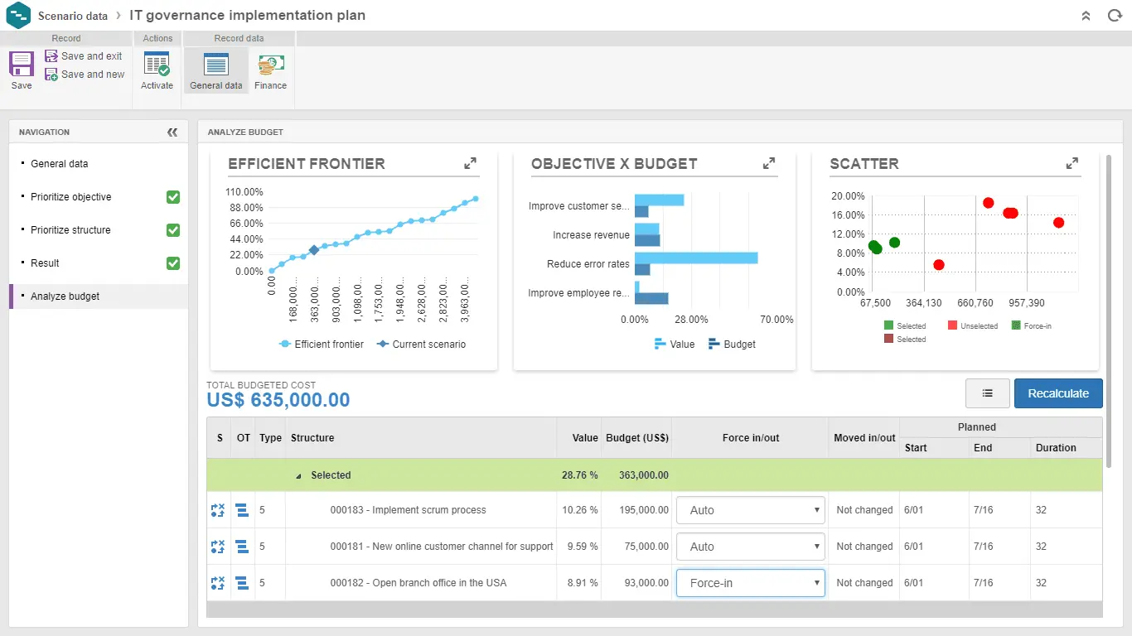Viewport: 1132px width, 636px height.
Task: Open the Force-in dropdown for USA branch office
Action: pos(750,583)
